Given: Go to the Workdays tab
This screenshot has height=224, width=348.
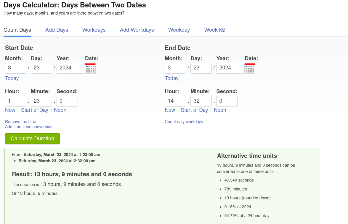Looking at the screenshot, I should (x=94, y=30).
